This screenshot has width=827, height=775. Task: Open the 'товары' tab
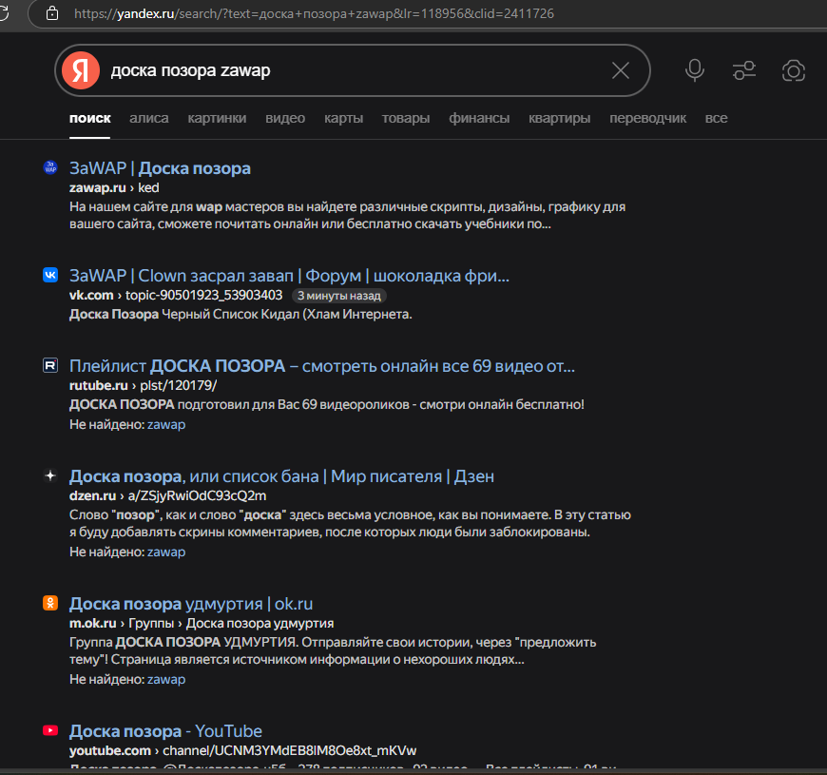406,118
